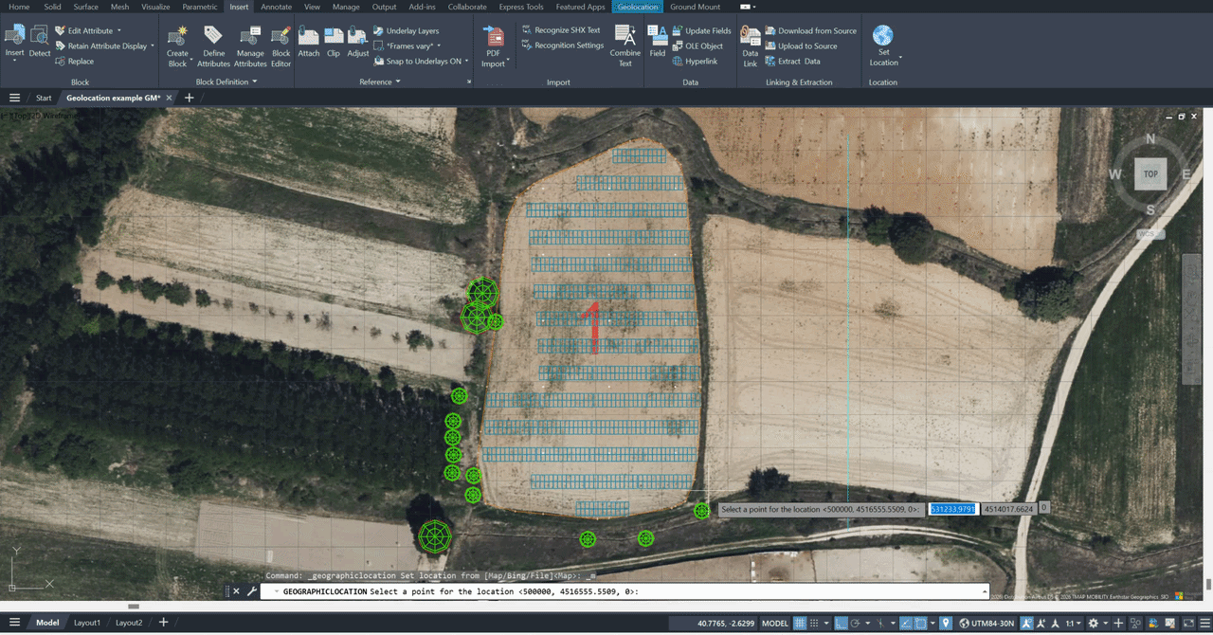Click TOP face on ViewCube
This screenshot has height=635, width=1213.
pyautogui.click(x=1150, y=174)
